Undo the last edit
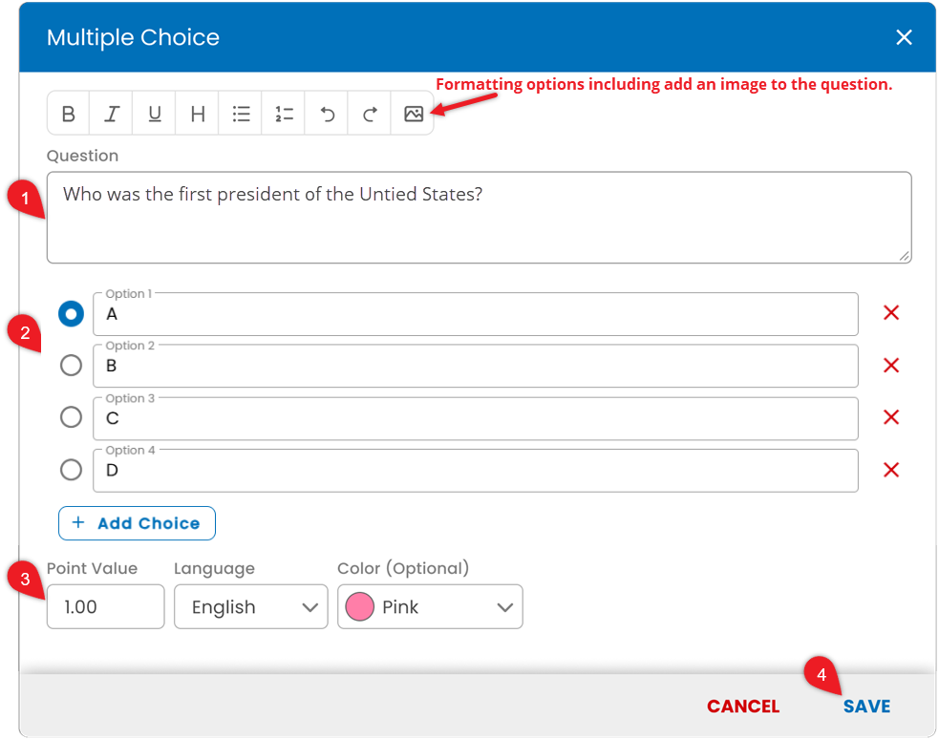 (x=327, y=113)
